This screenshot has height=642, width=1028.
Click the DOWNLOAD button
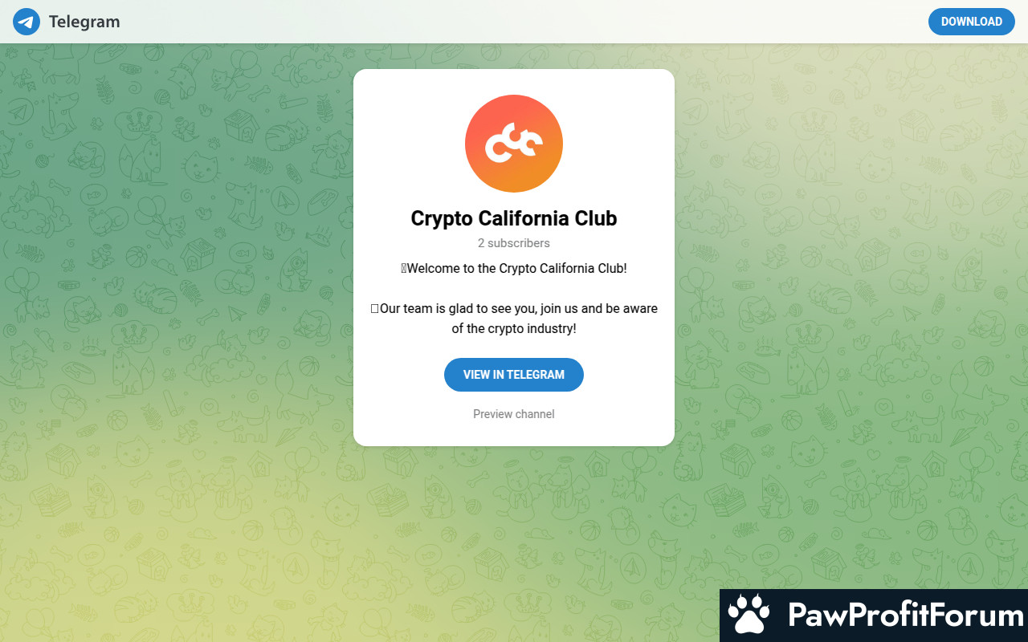(971, 22)
